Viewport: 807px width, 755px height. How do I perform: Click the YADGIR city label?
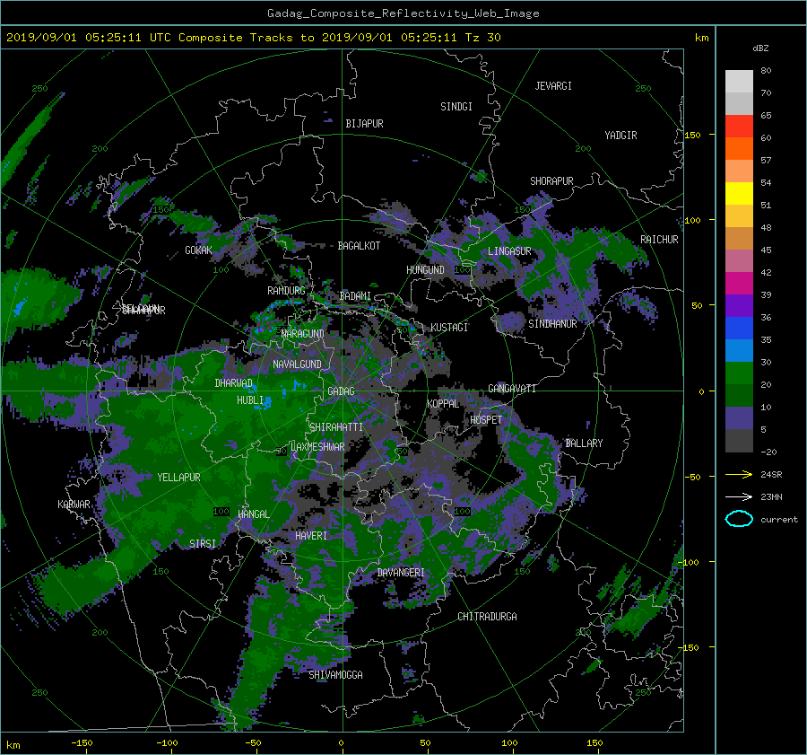[x=620, y=136]
